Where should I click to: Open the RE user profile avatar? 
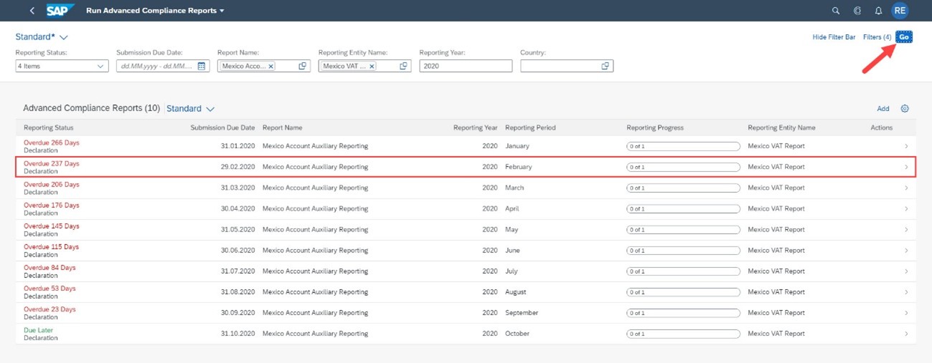(900, 11)
